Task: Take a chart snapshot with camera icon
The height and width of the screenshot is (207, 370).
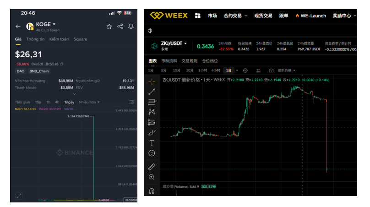Action: [271, 71]
